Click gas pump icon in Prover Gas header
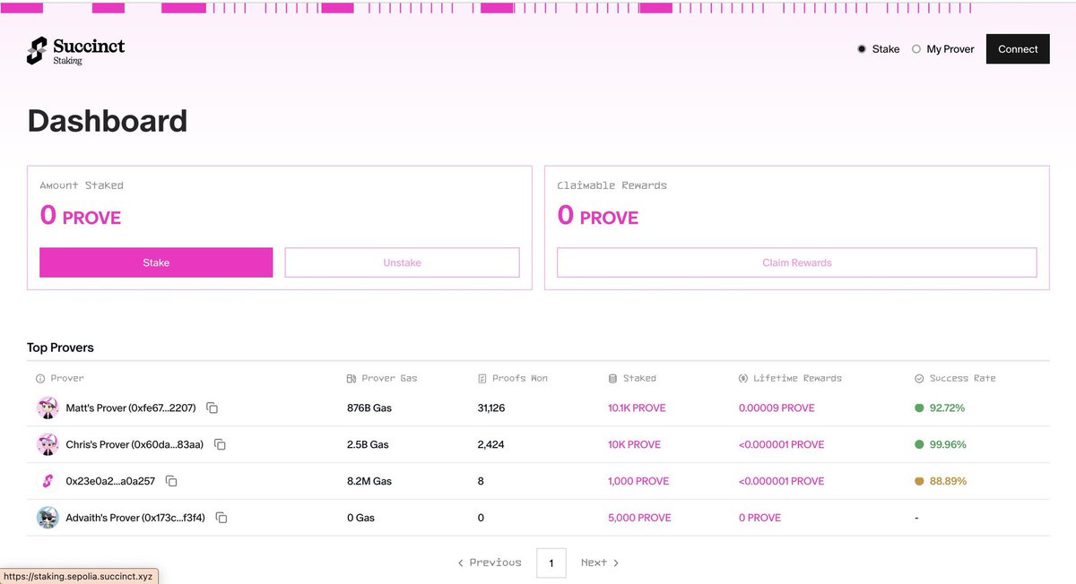This screenshot has height=584, width=1076. pos(351,379)
